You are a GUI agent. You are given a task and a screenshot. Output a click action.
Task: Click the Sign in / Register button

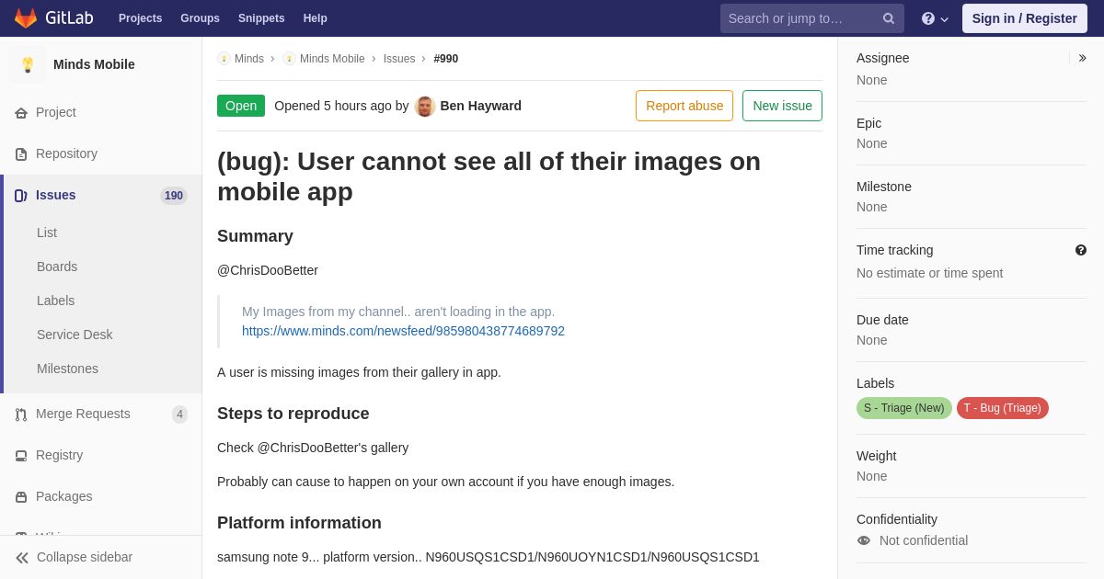(1025, 18)
